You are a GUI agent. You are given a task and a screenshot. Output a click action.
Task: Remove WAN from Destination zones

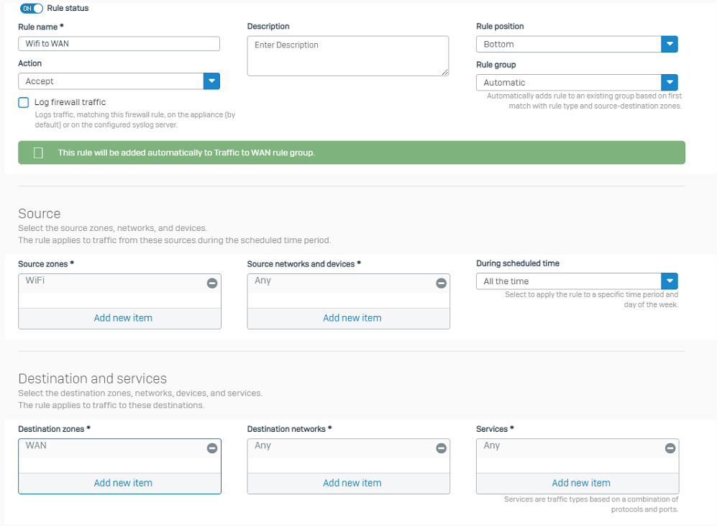pos(211,448)
